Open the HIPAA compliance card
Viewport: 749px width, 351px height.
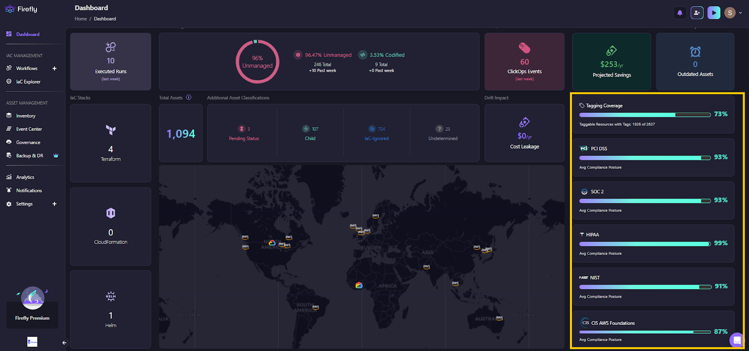tap(653, 244)
